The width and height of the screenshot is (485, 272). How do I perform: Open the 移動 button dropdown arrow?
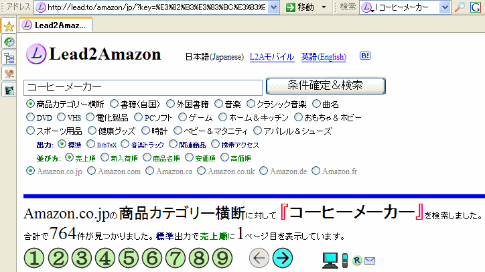click(x=324, y=7)
